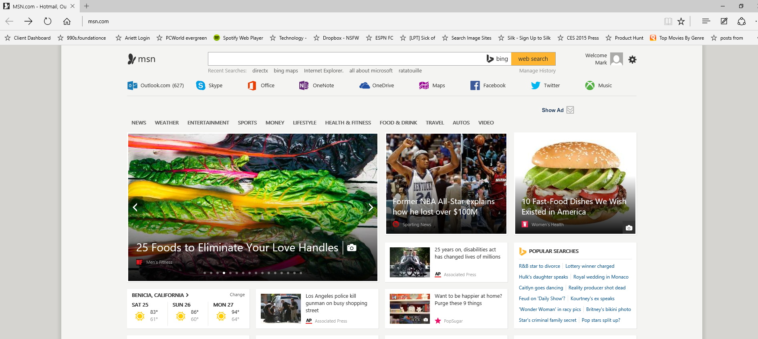Click camera icon on Love Handles slide
The height and width of the screenshot is (339, 758).
(351, 248)
